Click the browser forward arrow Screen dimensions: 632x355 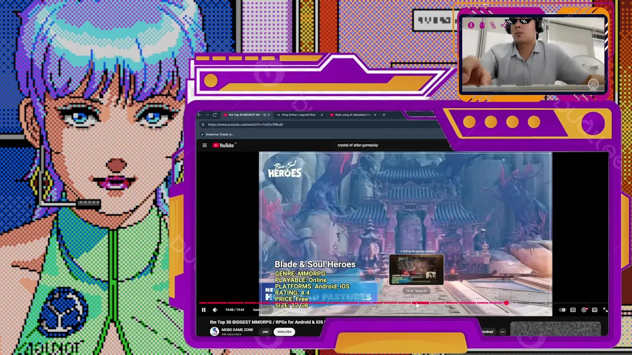(207, 115)
